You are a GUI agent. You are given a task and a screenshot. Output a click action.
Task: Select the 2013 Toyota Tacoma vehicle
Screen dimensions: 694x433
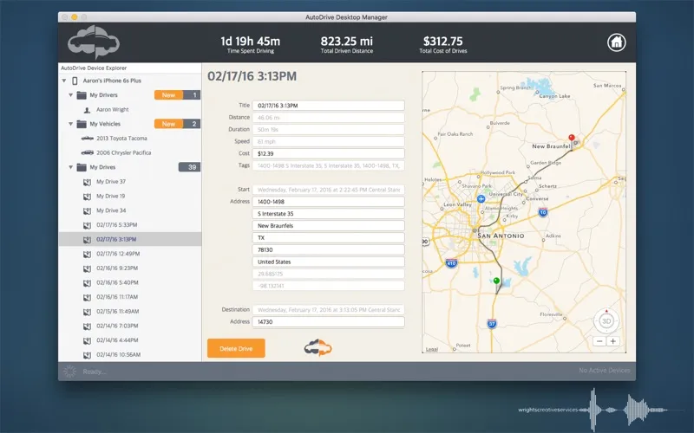(x=121, y=139)
